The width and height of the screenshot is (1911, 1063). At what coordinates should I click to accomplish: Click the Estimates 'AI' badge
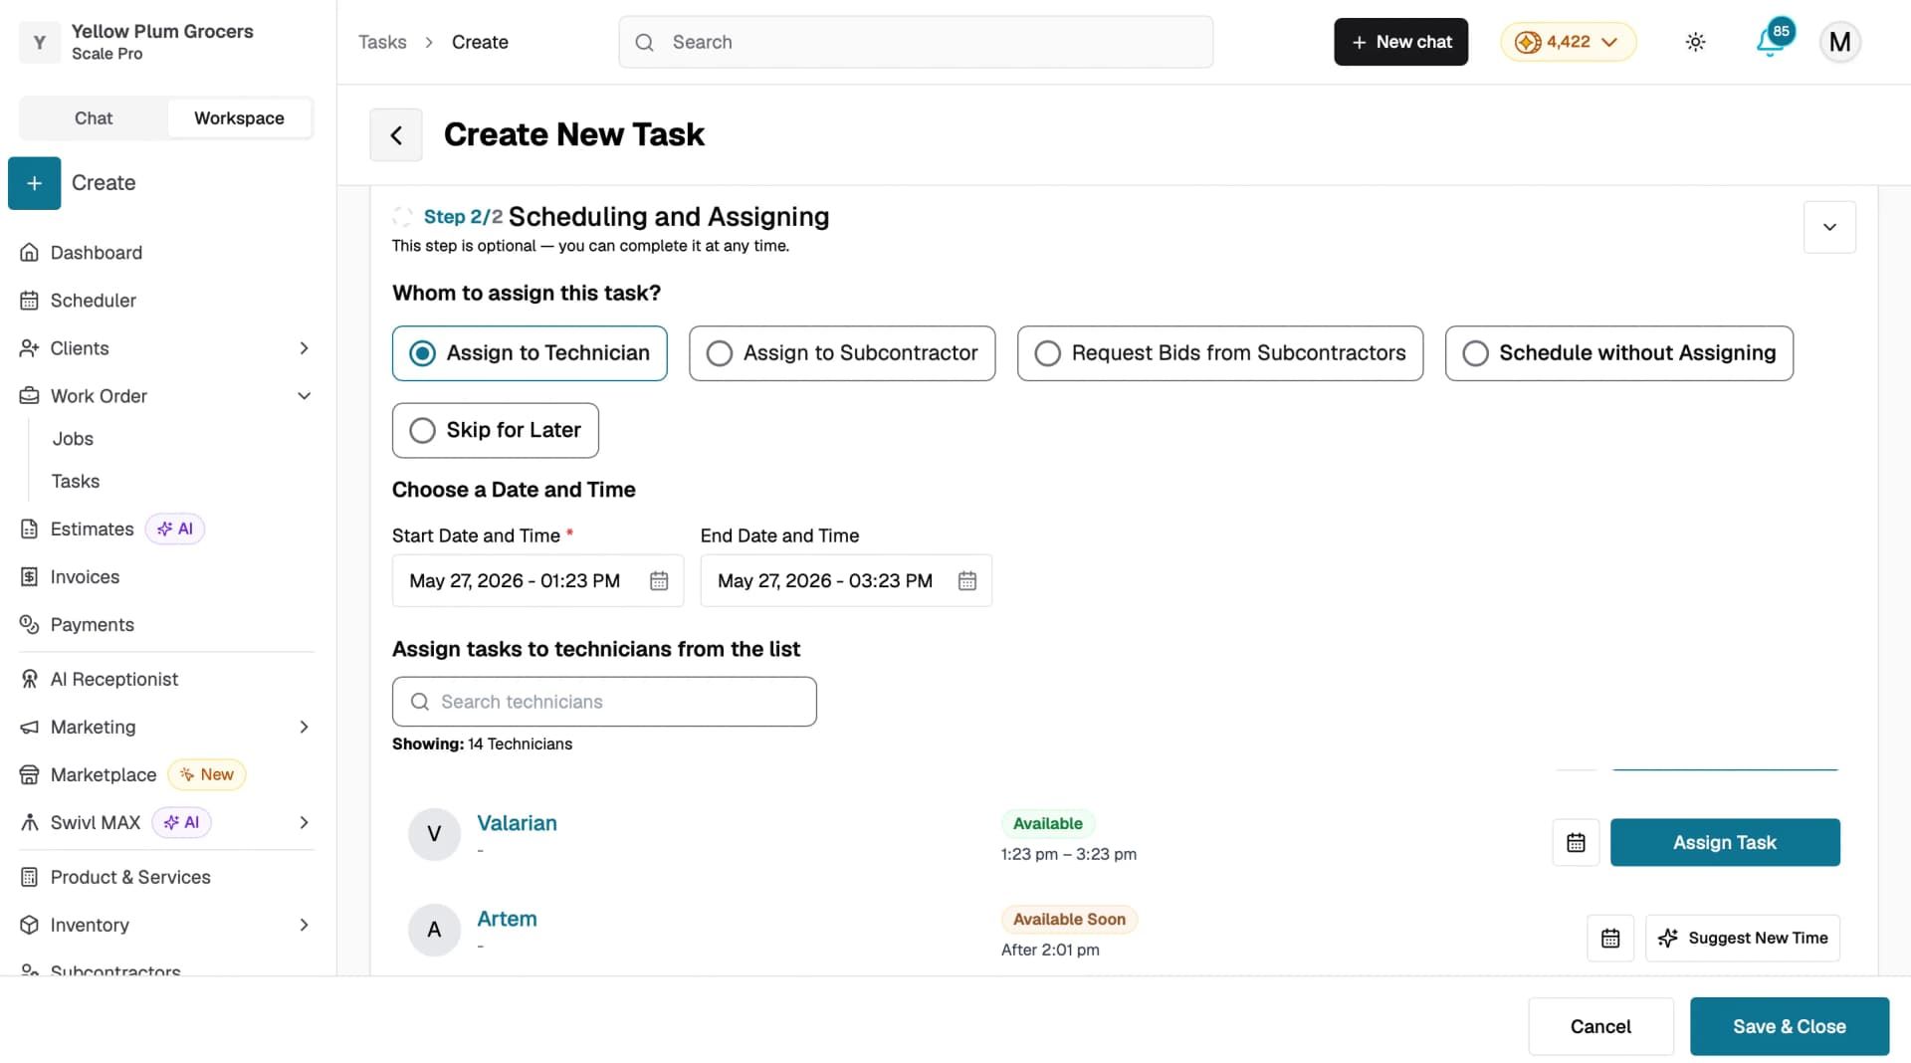175,530
